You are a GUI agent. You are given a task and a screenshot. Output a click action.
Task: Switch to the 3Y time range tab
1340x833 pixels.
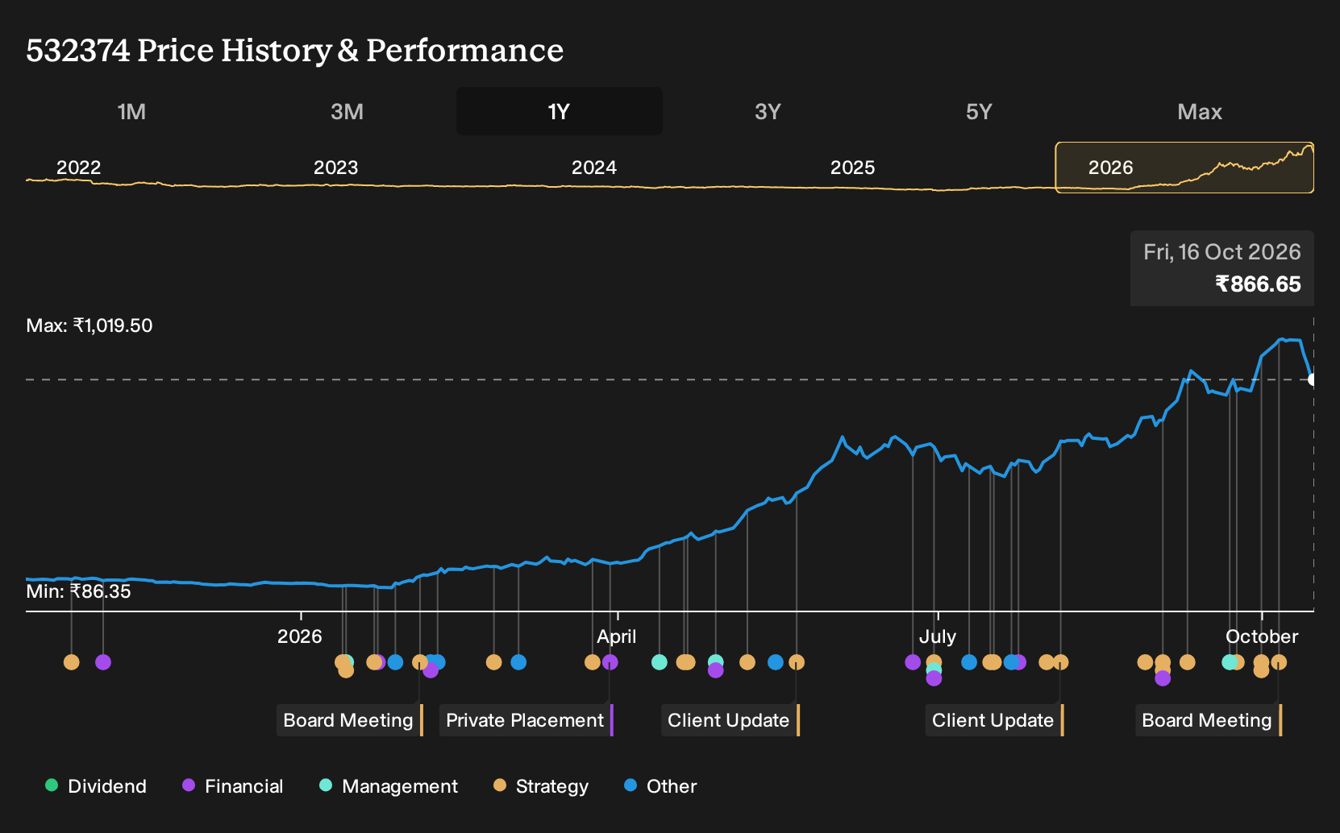(x=768, y=111)
